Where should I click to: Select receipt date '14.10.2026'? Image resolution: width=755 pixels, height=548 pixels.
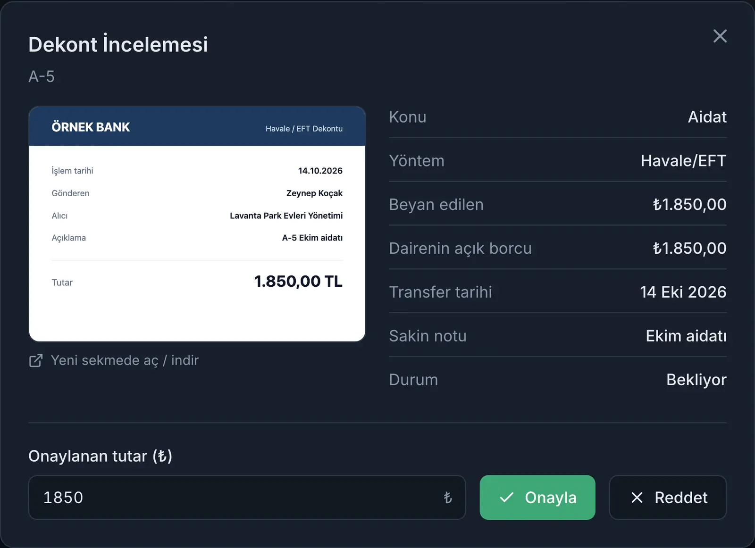[320, 171]
